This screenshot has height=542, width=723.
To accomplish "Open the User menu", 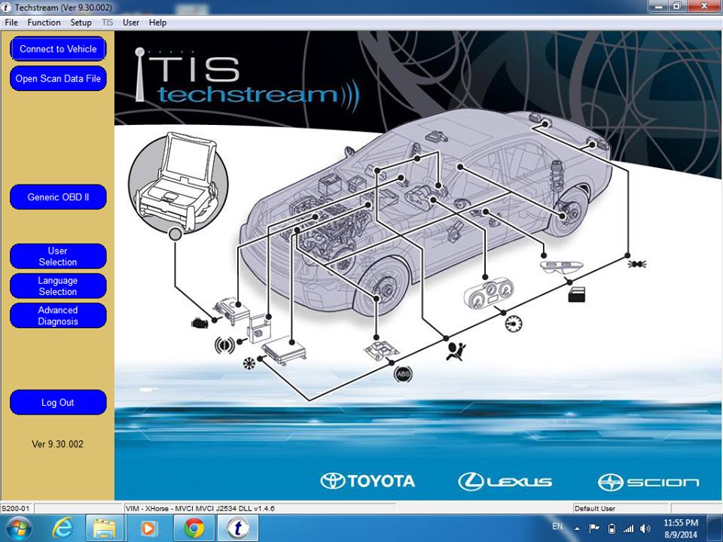I will (131, 23).
